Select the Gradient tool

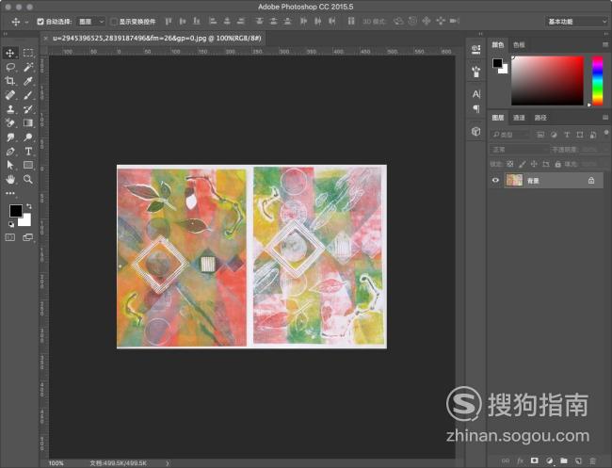coord(27,123)
